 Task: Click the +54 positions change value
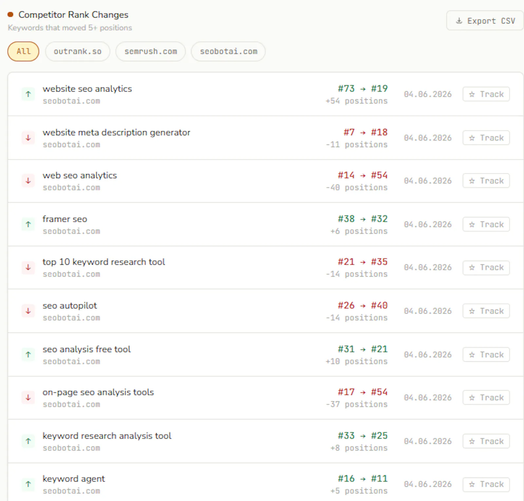[356, 101]
